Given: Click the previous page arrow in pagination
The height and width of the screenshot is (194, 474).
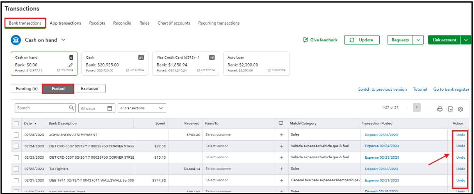Looking at the screenshot, I should [x=407, y=108].
